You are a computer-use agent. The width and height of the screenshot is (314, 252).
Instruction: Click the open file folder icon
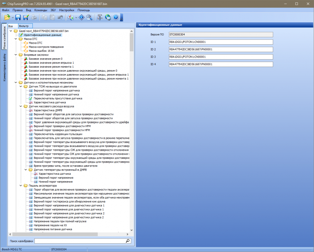(x=7, y=17)
